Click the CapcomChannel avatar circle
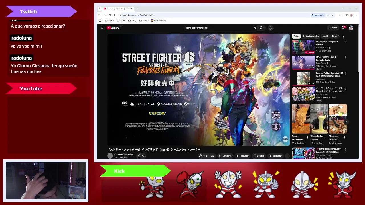Screen dimensions: 365x205 coord(110,156)
